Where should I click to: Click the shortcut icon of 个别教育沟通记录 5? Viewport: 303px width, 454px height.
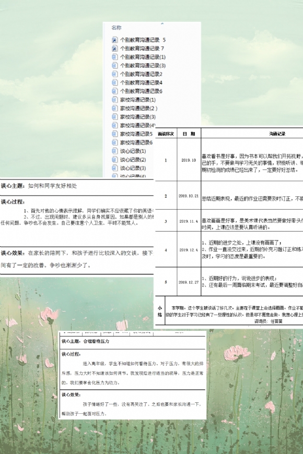tap(115, 40)
